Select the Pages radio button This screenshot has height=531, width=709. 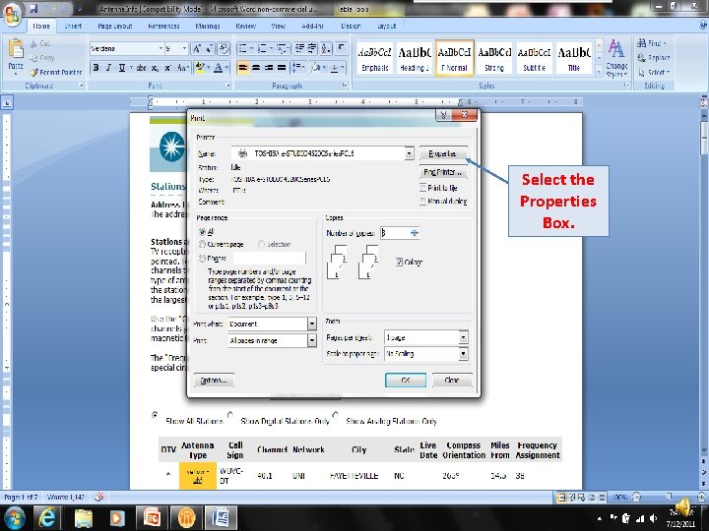click(203, 259)
